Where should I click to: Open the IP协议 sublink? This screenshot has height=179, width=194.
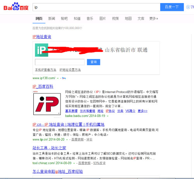(x=110, y=111)
